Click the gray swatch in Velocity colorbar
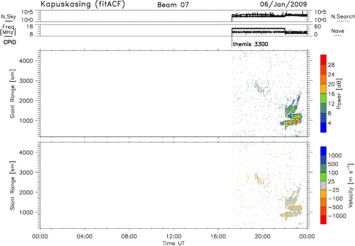This screenshot has width=355, height=246. [x=323, y=185]
